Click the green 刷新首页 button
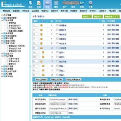 [98, 17]
